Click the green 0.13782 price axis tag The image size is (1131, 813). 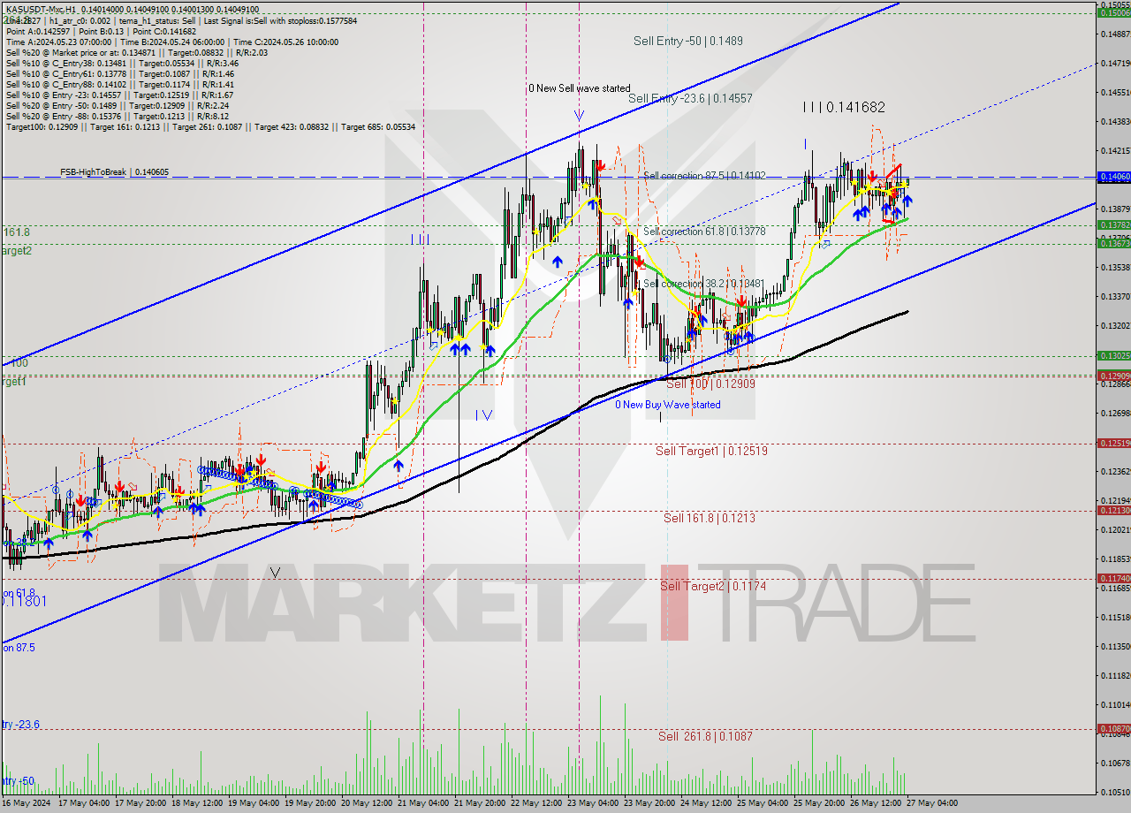coord(1113,224)
